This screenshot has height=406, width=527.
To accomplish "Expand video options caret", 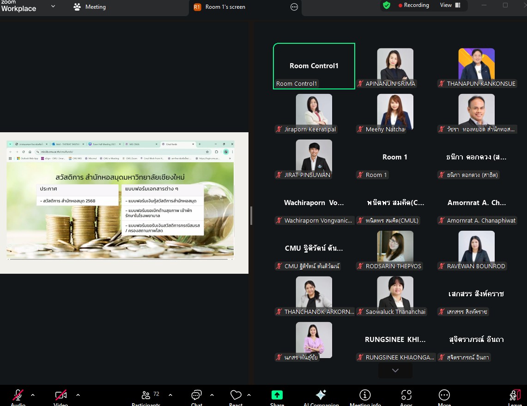I will pos(78,395).
